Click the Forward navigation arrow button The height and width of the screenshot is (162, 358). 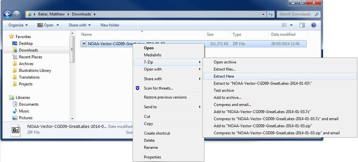click(16, 14)
